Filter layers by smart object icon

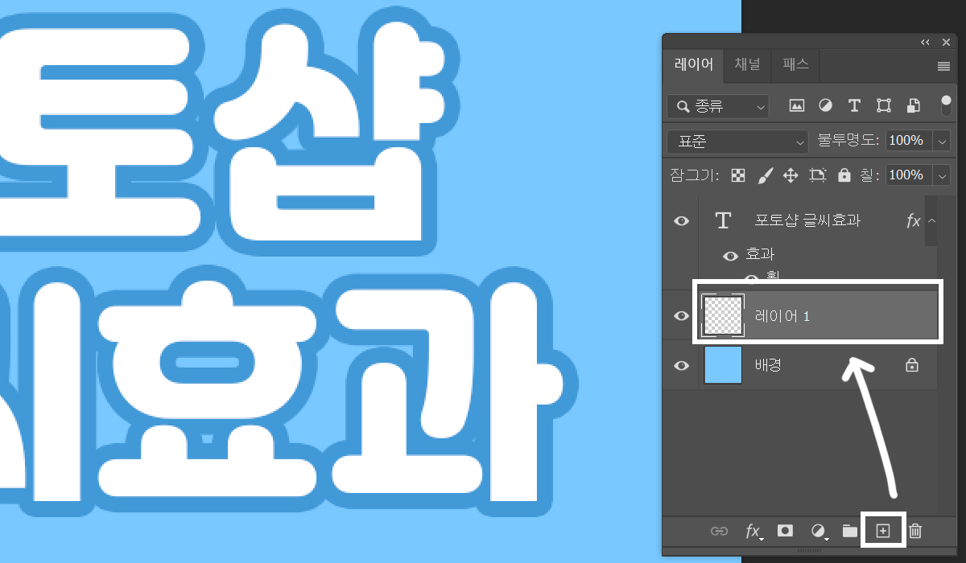click(914, 105)
